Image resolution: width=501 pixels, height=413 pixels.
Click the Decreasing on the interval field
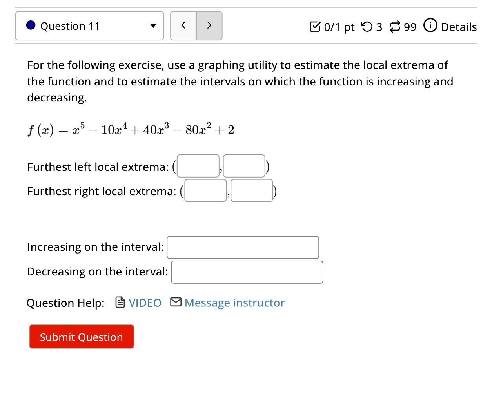point(247,272)
